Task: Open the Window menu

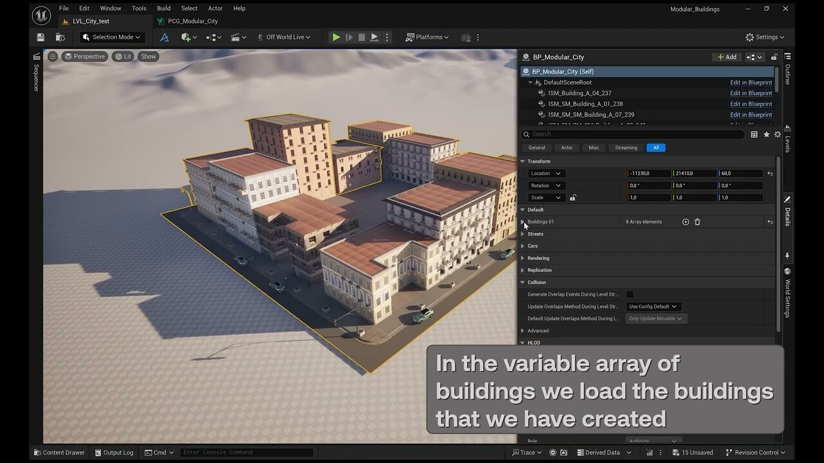Action: pos(110,8)
